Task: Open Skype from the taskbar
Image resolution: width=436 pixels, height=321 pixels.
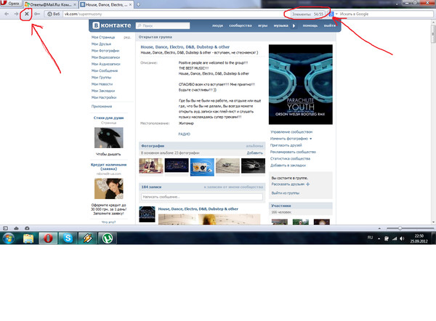Action: point(68,238)
